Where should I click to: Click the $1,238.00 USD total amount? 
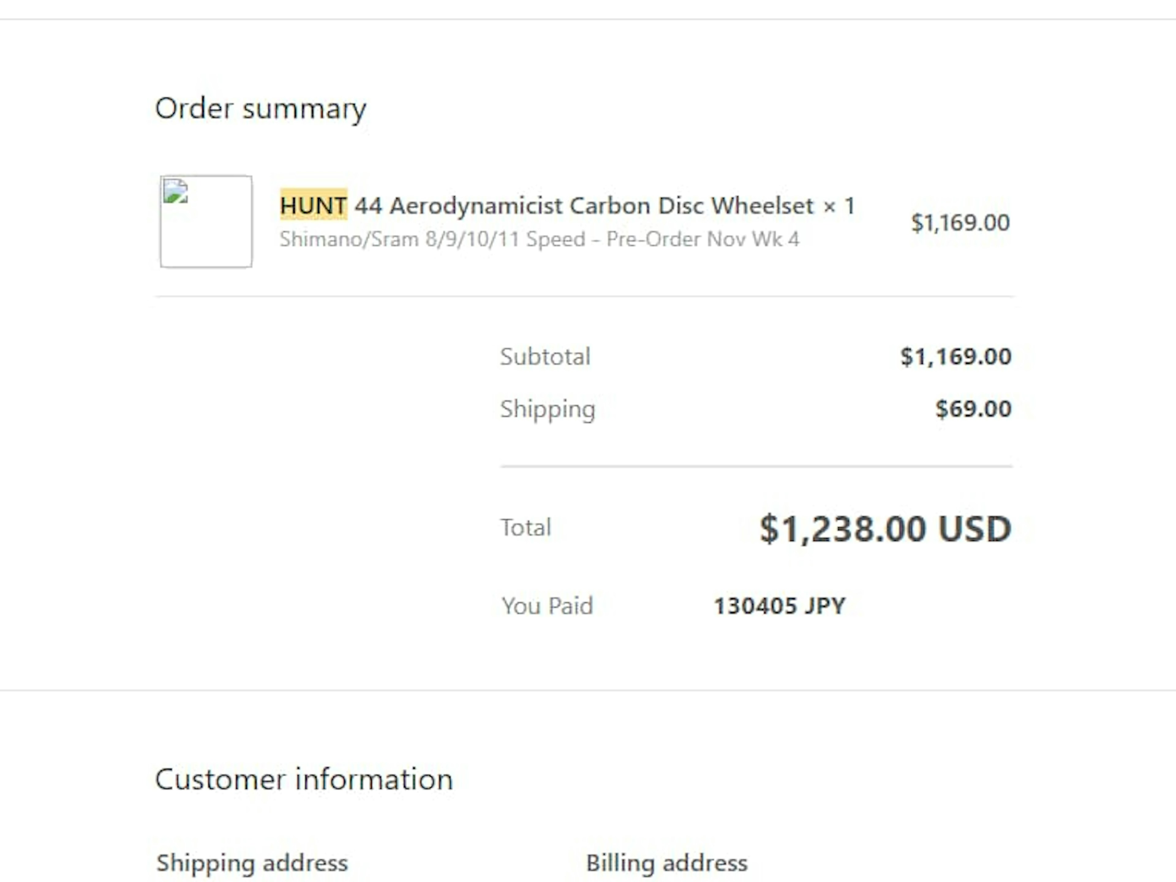(x=885, y=529)
